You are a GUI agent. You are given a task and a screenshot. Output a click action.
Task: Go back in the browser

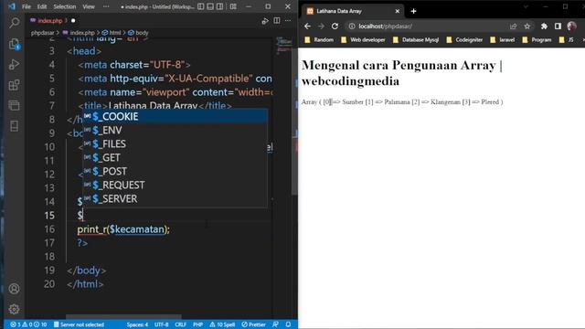tap(307, 27)
